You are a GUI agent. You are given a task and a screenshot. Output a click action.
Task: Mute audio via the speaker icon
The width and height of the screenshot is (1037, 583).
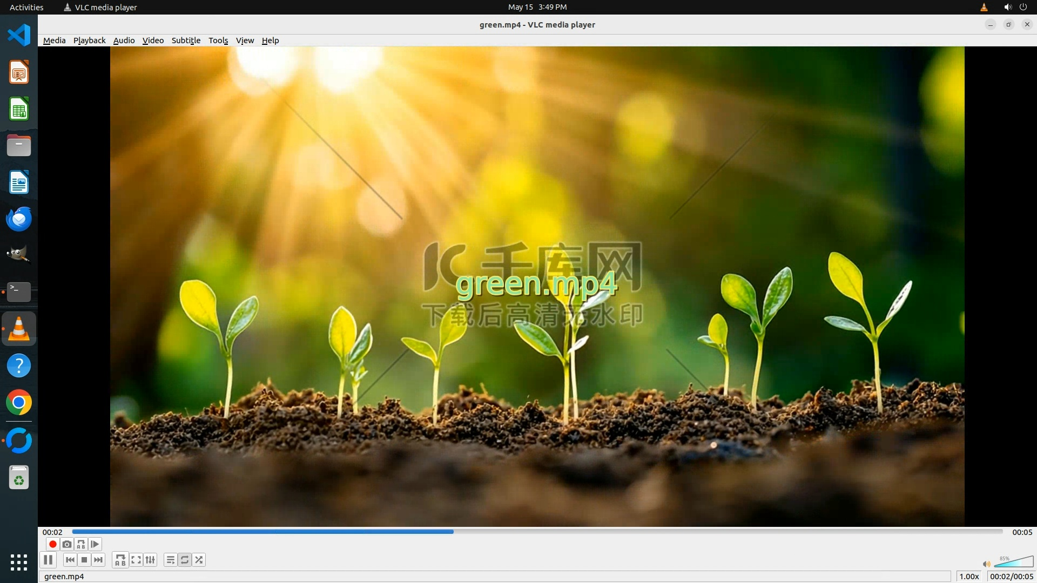[x=986, y=564]
